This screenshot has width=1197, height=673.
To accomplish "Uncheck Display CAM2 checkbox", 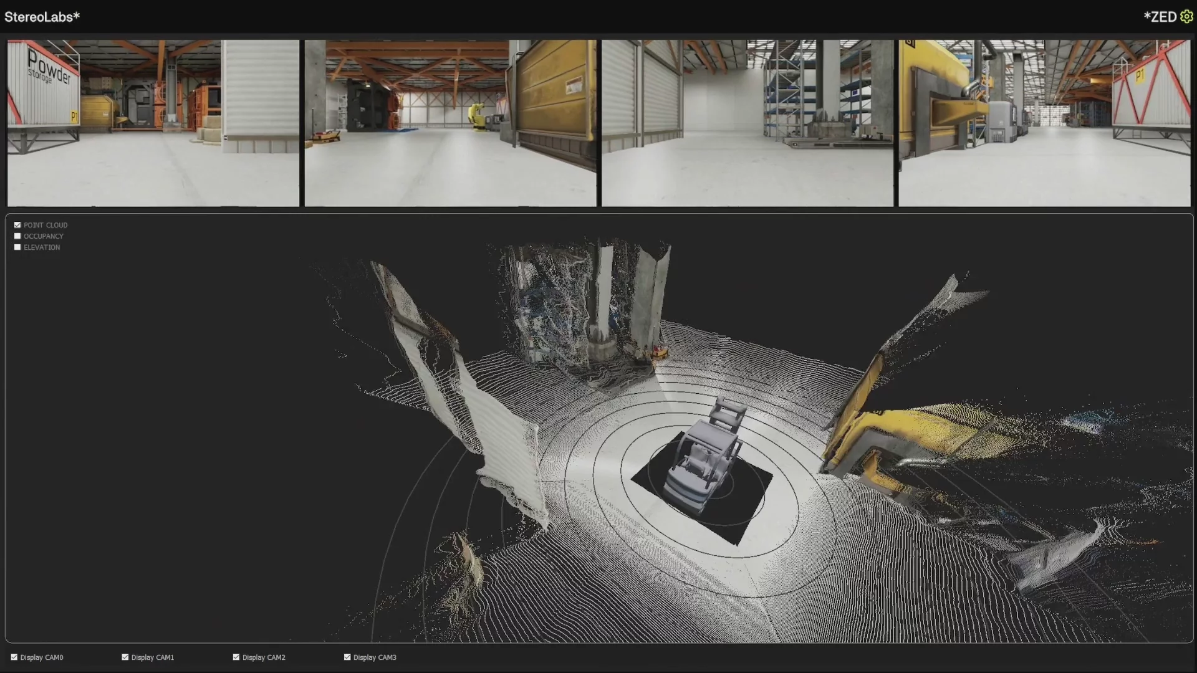I will pos(236,657).
